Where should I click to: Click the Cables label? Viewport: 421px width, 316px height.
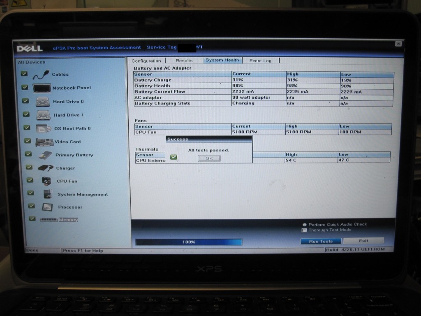coord(60,74)
